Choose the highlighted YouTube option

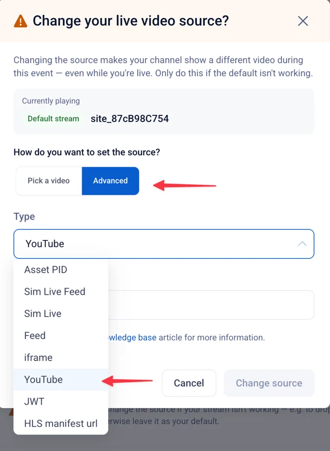tap(61, 380)
